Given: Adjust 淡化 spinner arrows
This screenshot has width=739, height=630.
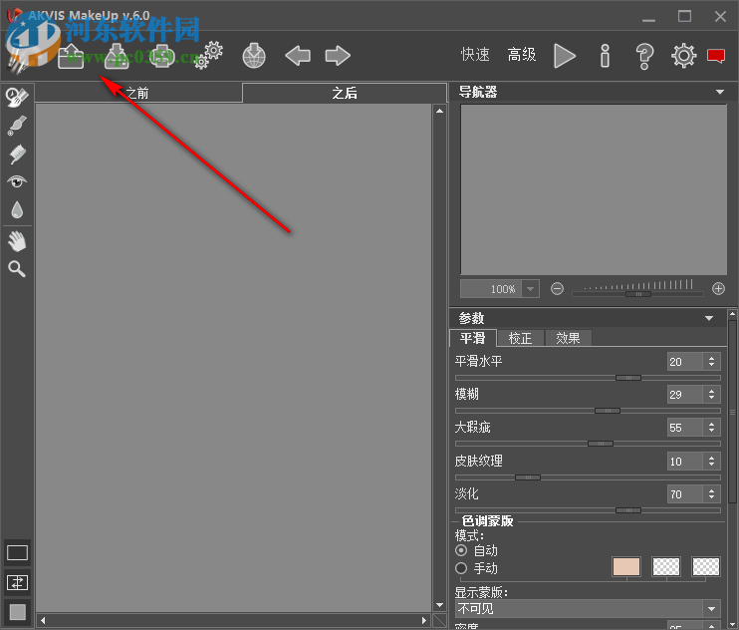Looking at the screenshot, I should pos(711,494).
